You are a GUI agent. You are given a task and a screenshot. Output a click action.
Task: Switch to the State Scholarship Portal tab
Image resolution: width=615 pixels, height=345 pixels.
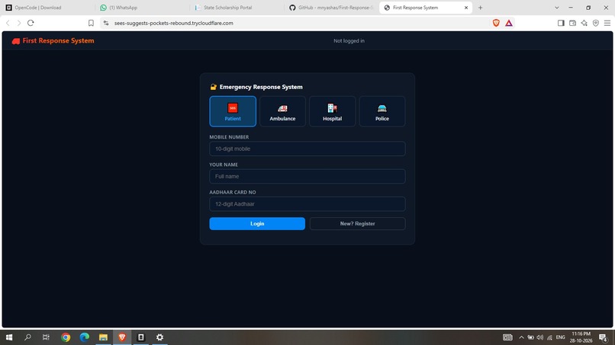[237, 8]
